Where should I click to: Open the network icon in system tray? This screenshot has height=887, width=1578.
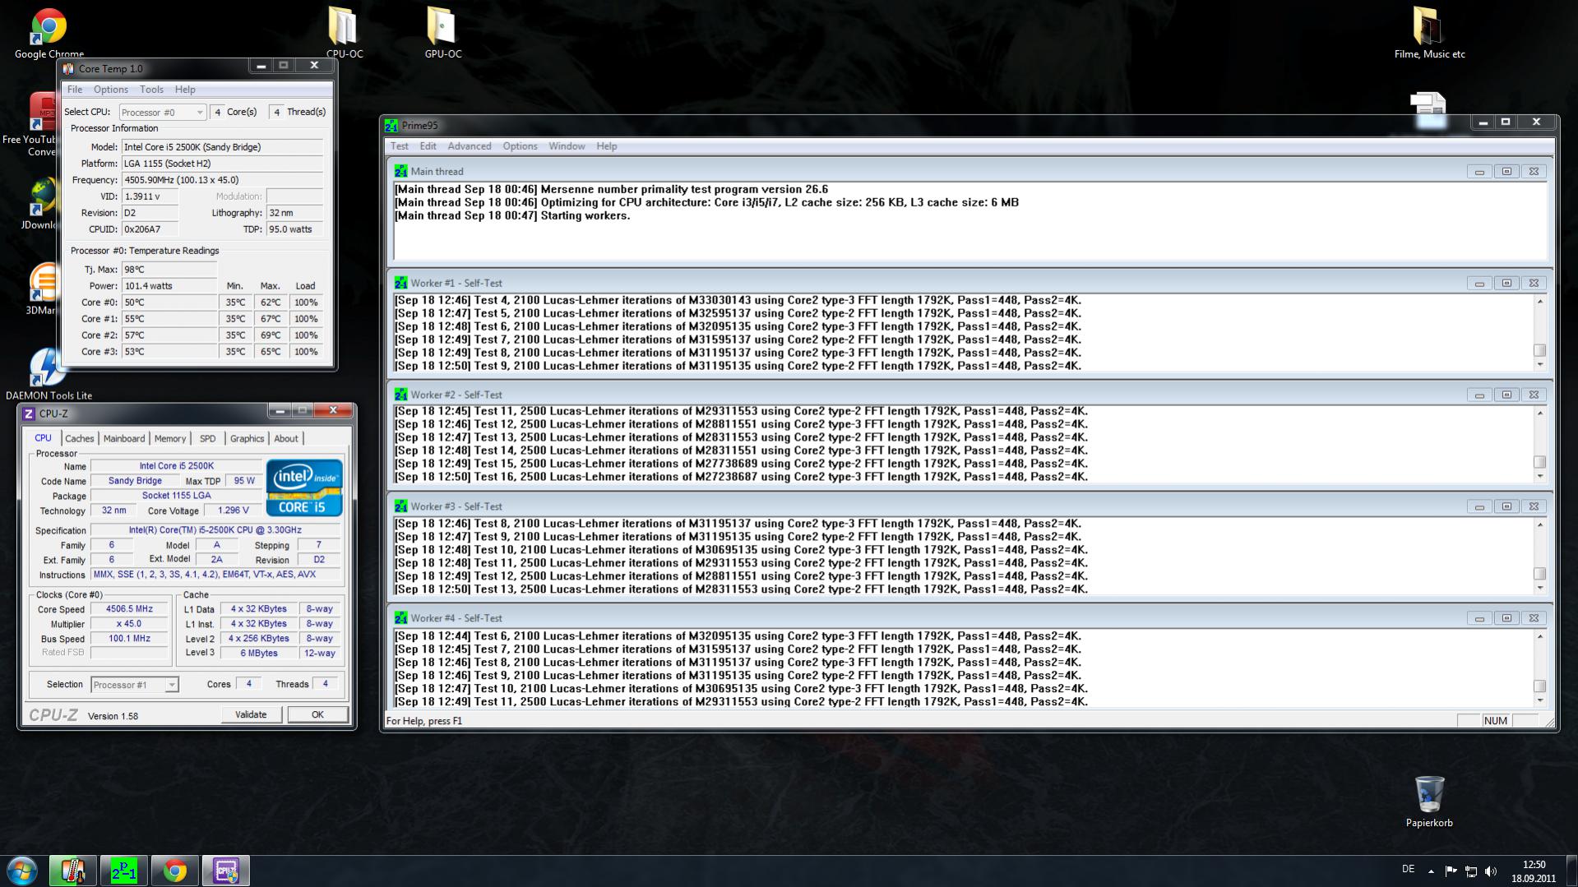point(1471,871)
